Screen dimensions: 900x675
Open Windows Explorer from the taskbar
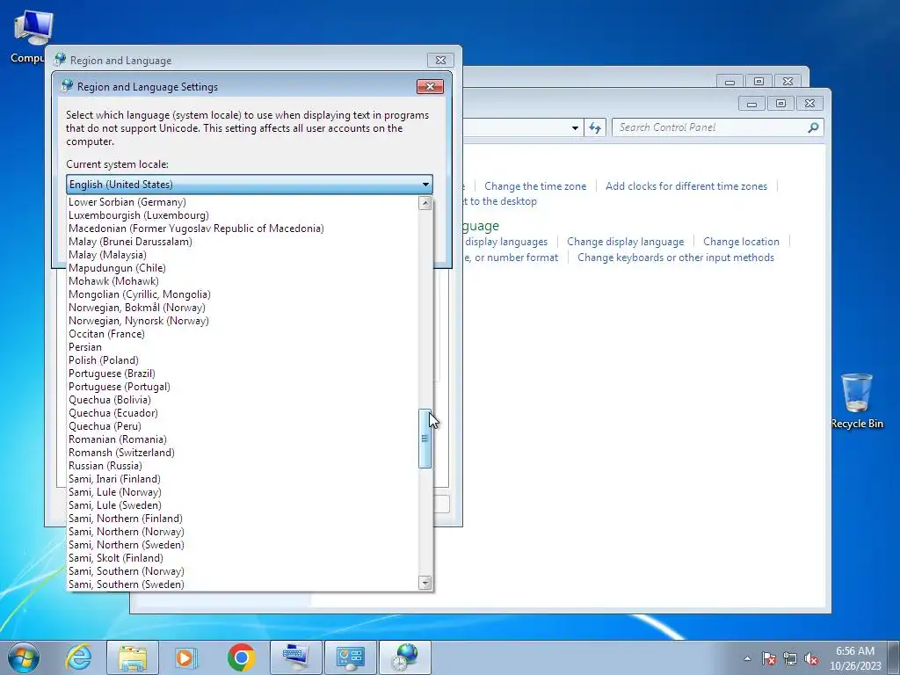click(133, 657)
